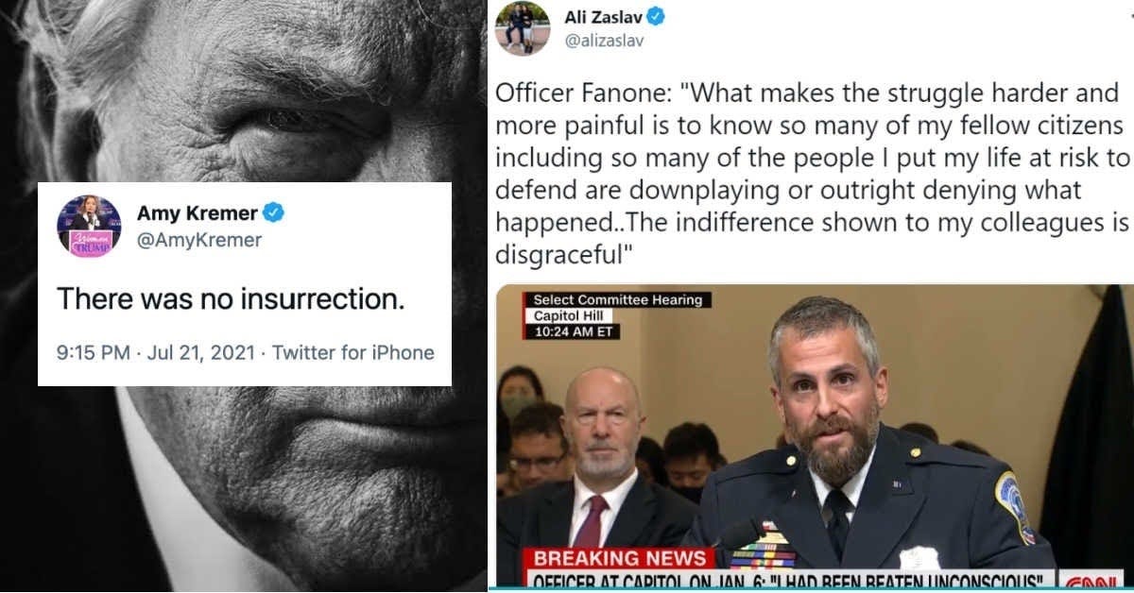The image size is (1134, 593).
Task: Click the verified badge beside Amy Kremer
Action: (274, 213)
